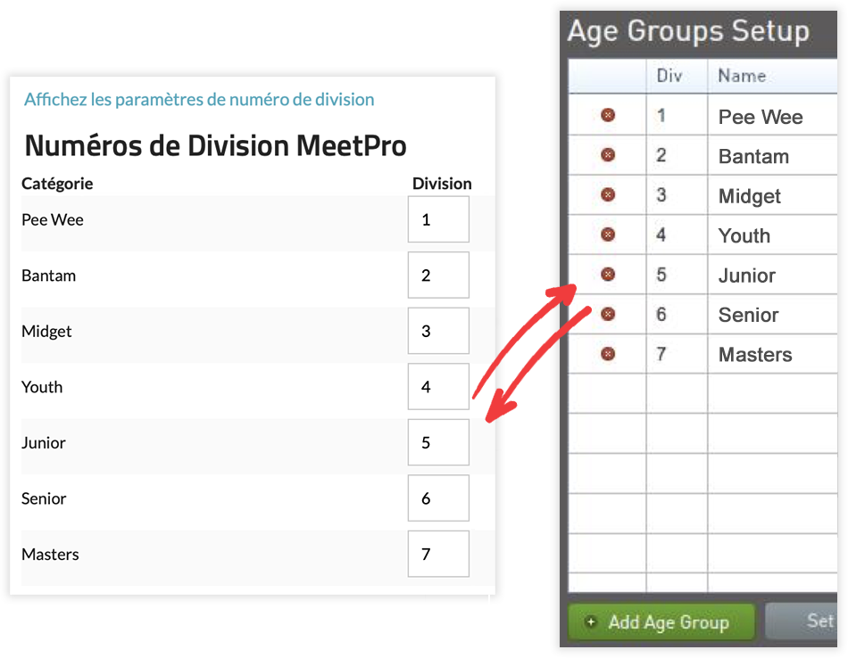Image resolution: width=848 pixels, height=658 pixels.
Task: Select the Masters name cell in Age Groups
Action: 755,355
